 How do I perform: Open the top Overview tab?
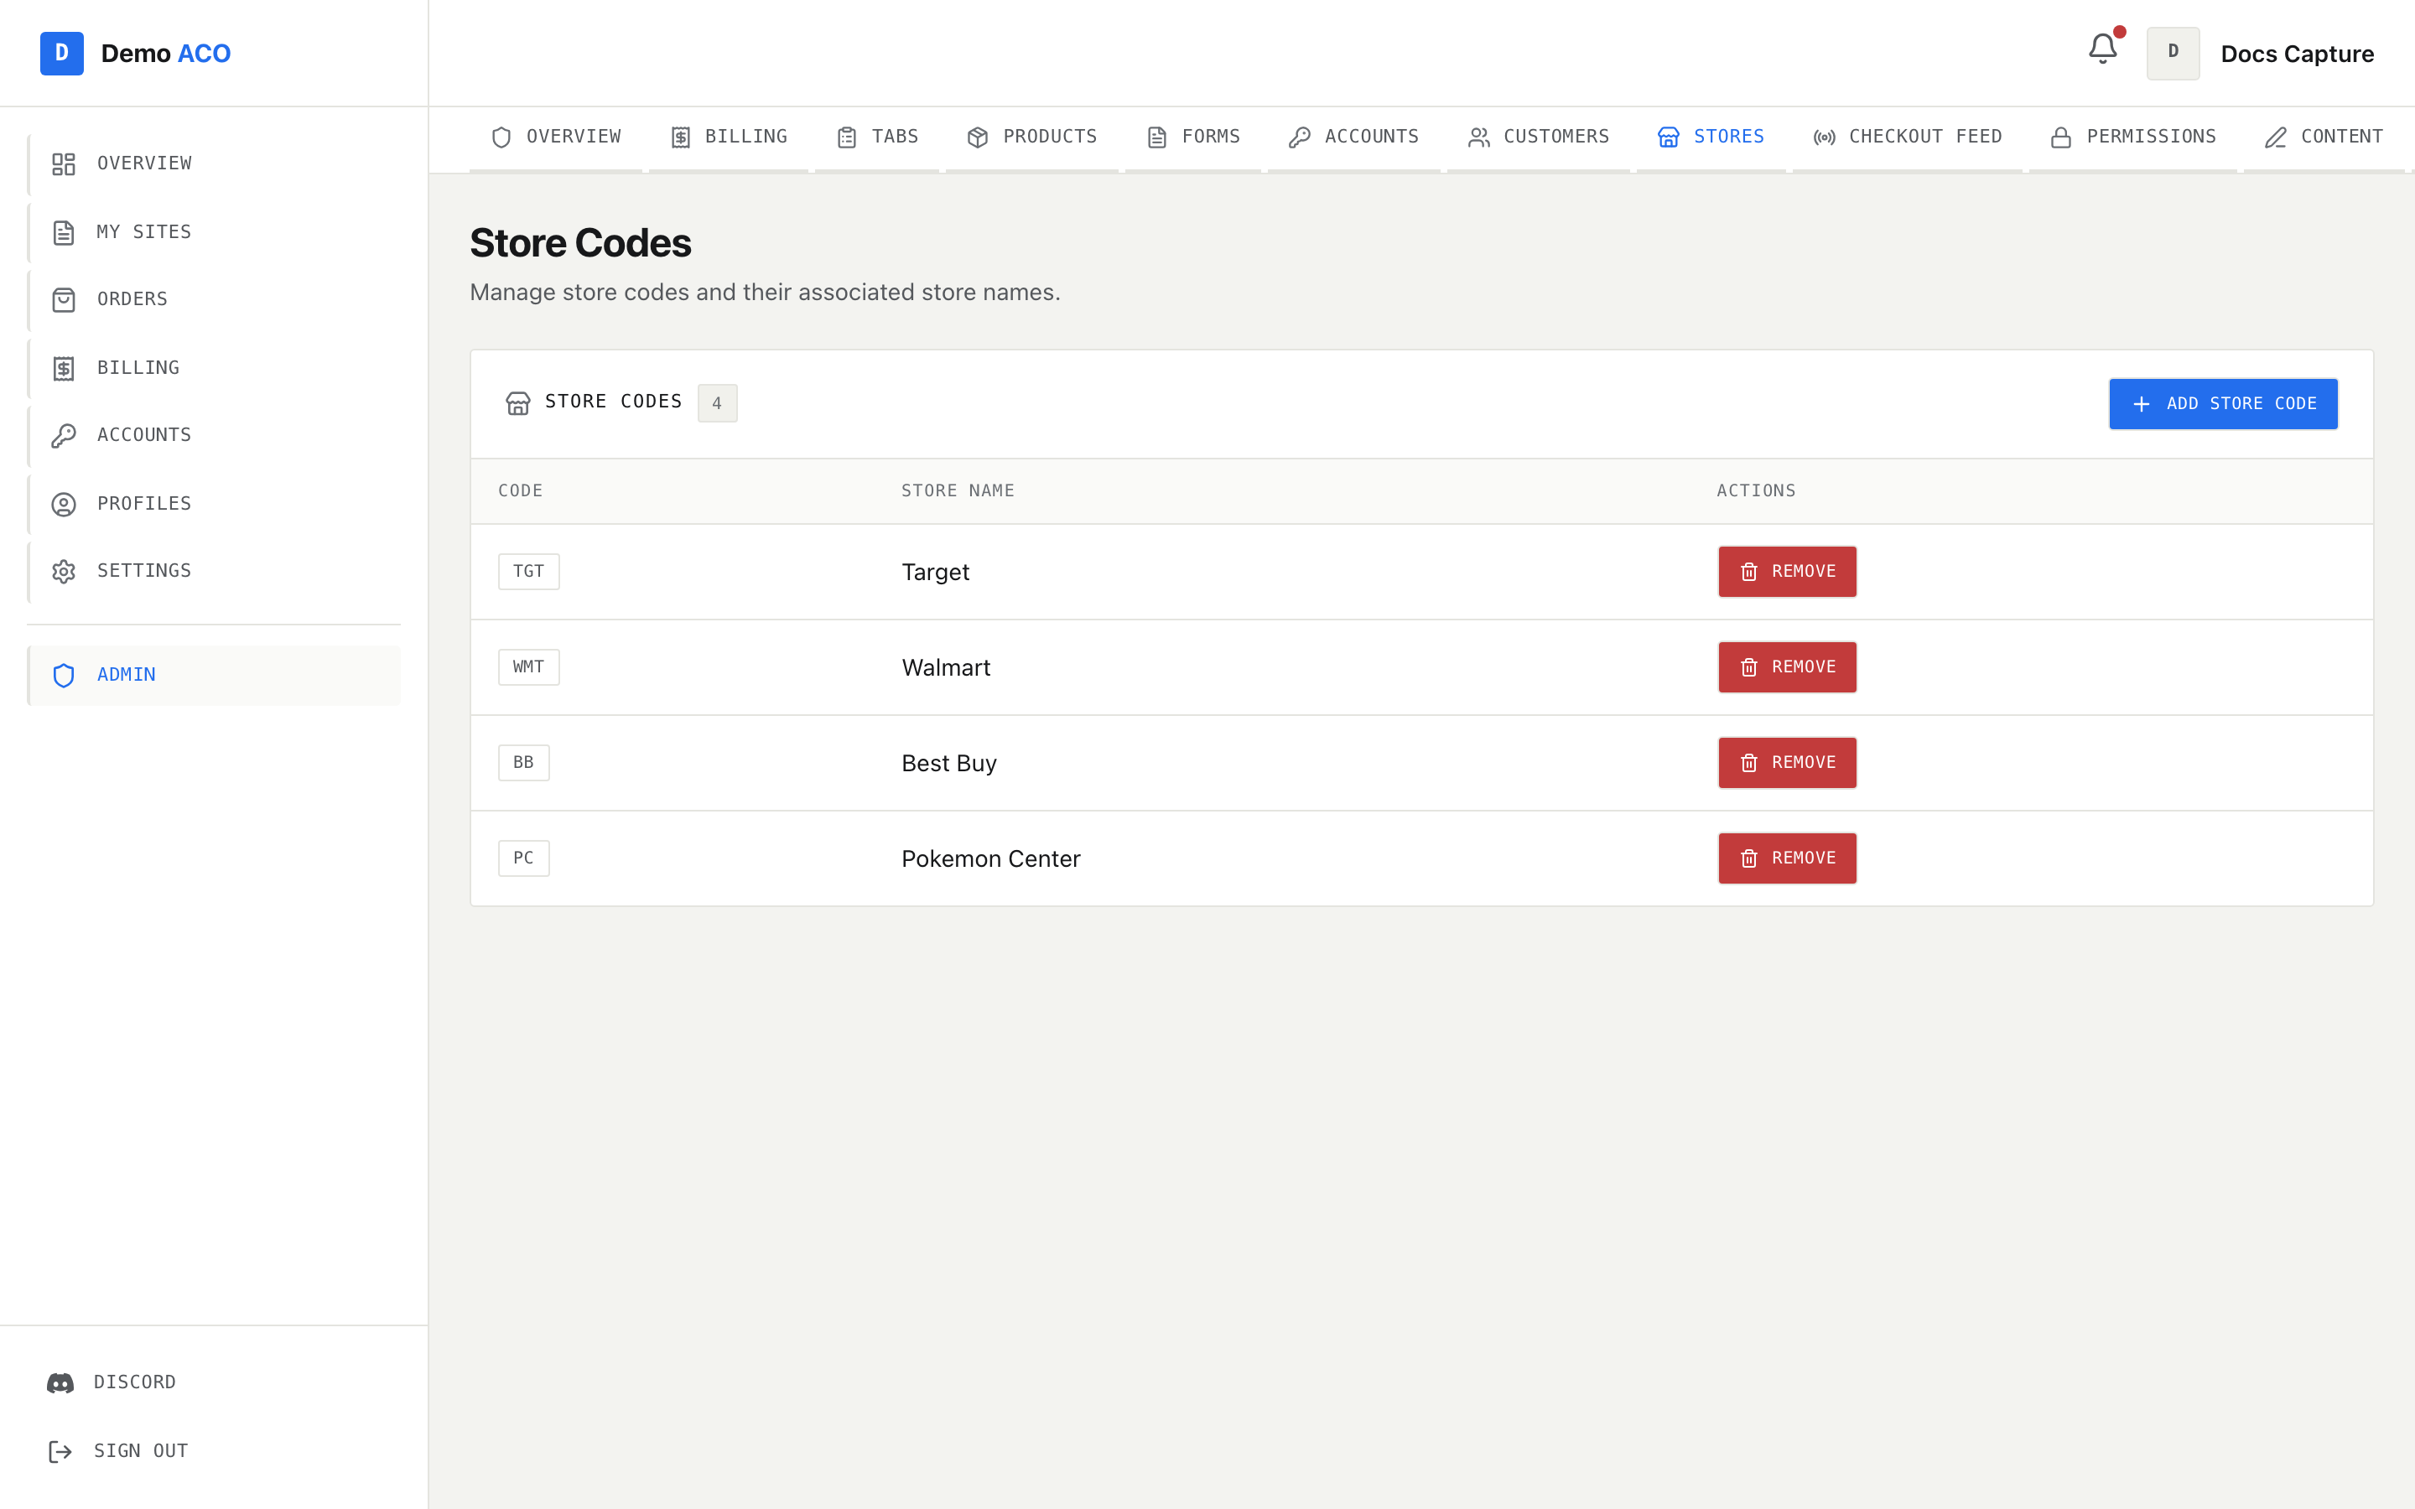[x=556, y=137]
